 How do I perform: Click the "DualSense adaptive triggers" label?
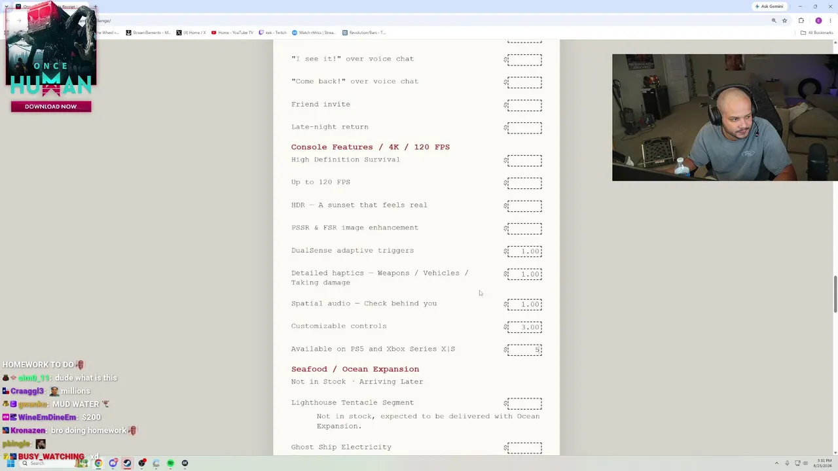(353, 251)
